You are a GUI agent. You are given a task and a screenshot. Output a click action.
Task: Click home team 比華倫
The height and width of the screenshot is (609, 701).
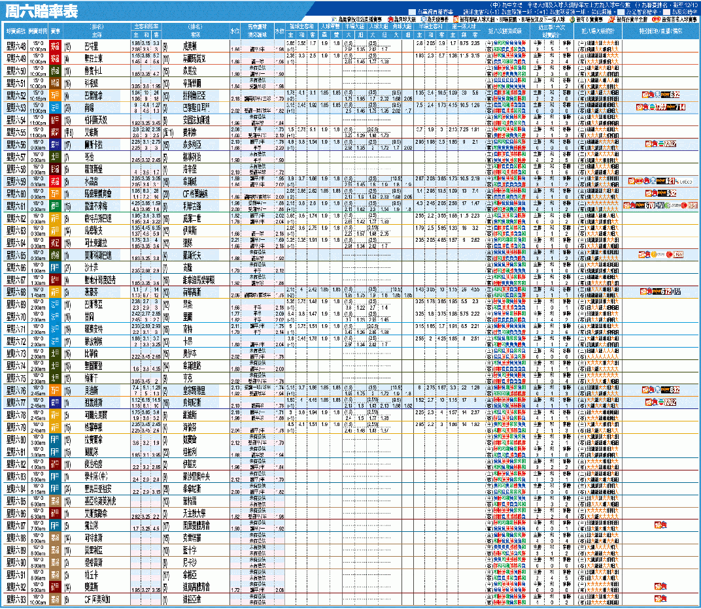pos(91,354)
